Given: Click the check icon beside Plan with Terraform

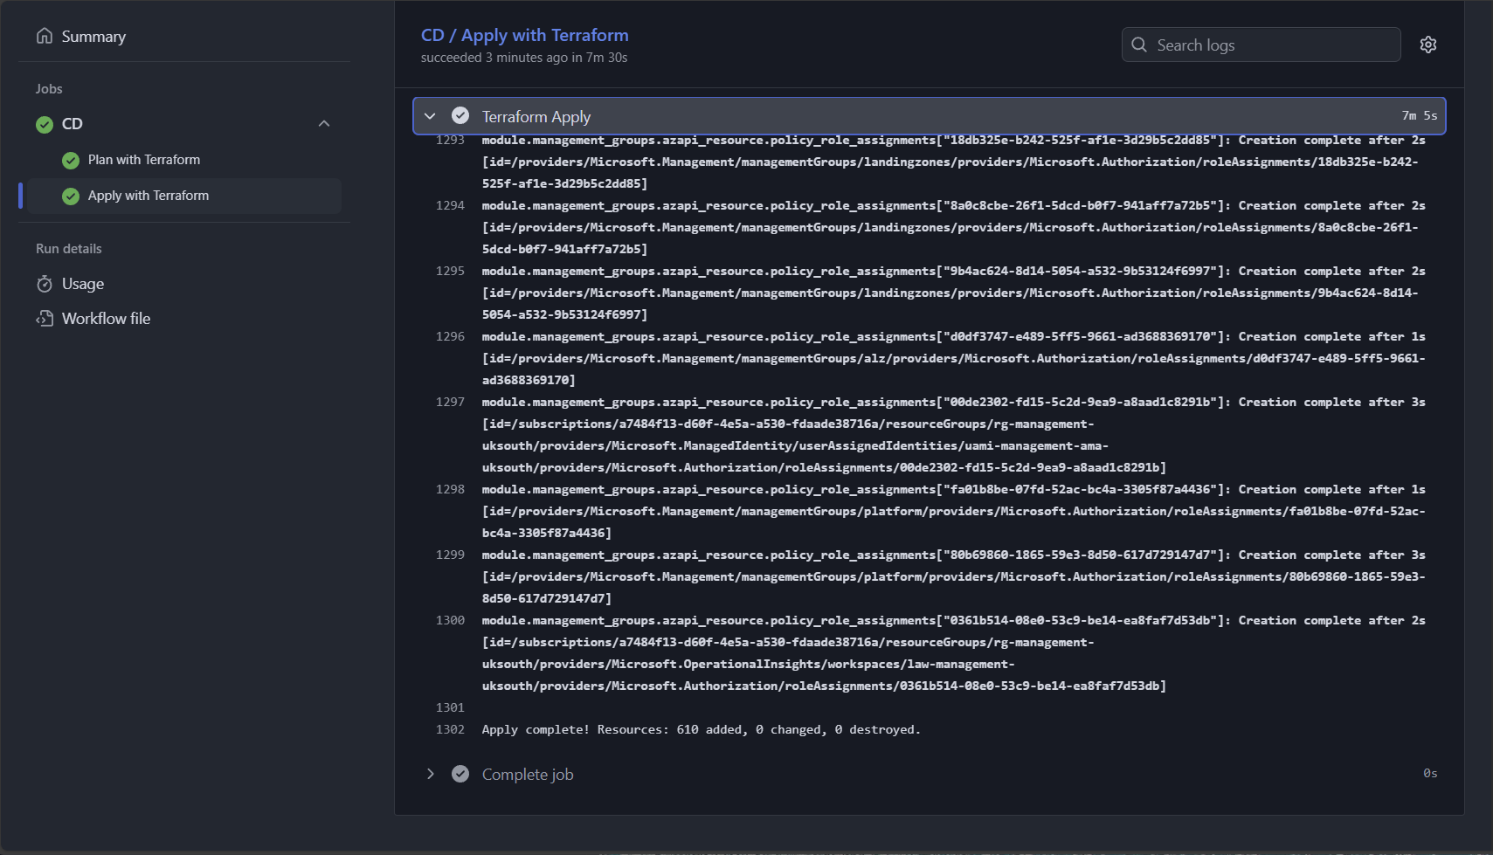Looking at the screenshot, I should [x=70, y=160].
